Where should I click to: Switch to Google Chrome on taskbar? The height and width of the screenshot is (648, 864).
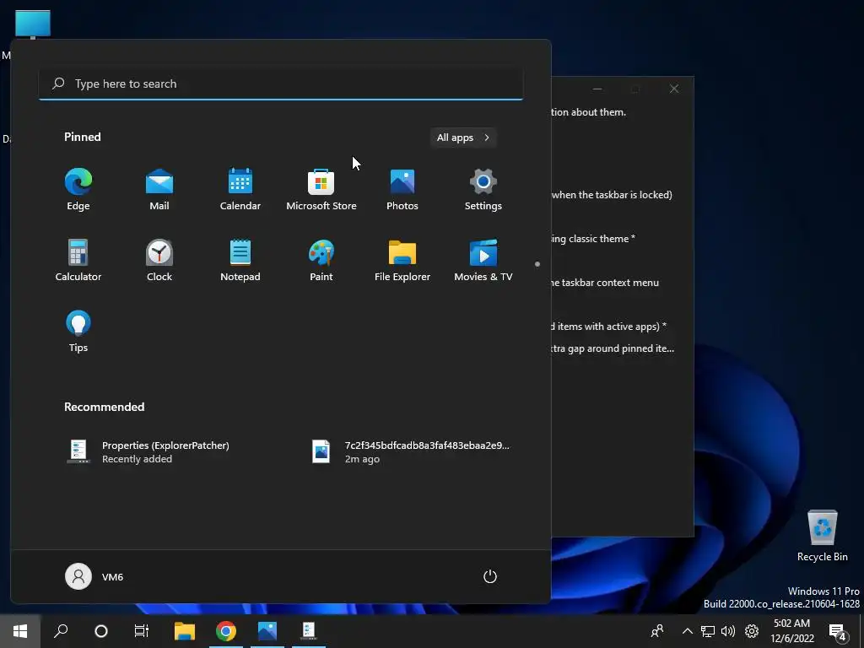tap(226, 631)
